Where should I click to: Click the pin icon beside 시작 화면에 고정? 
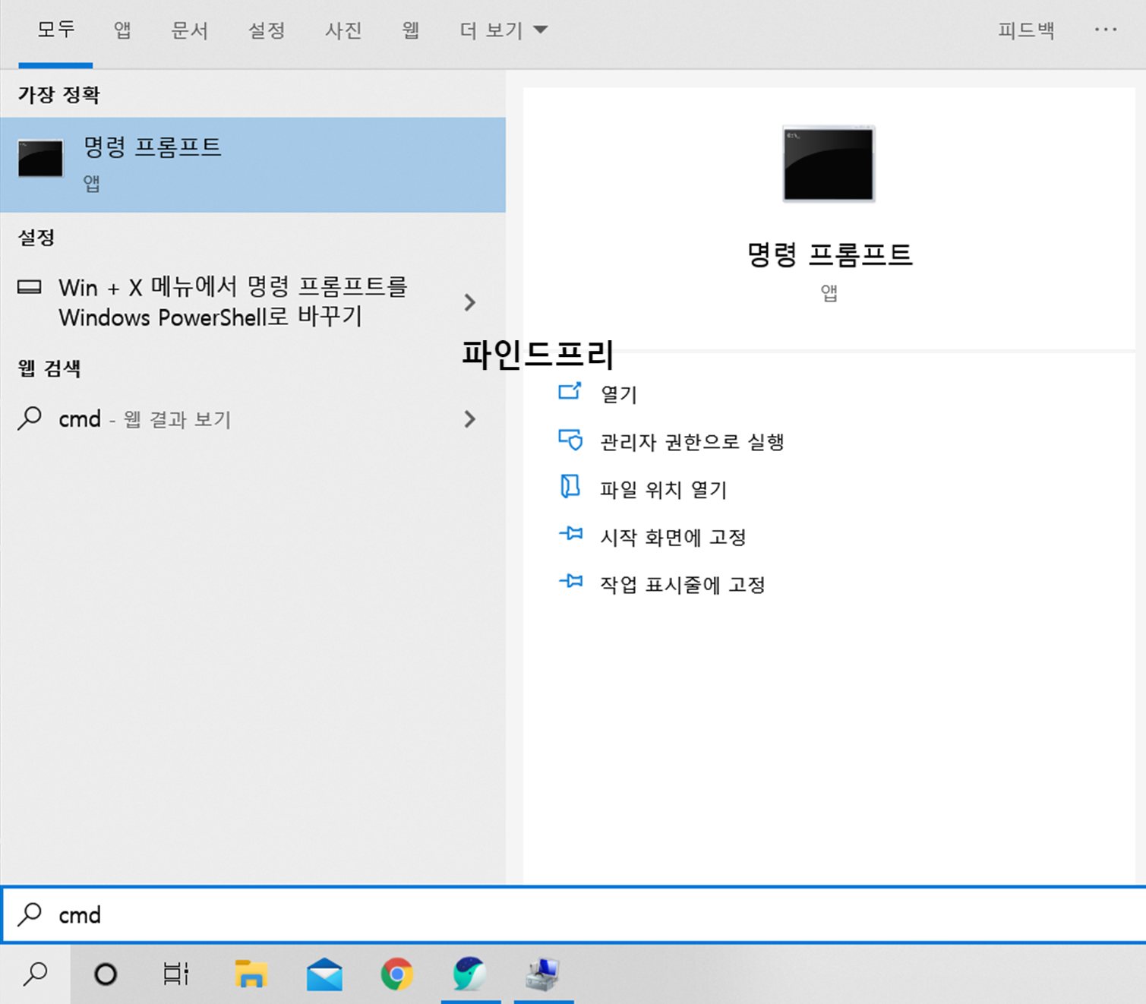pos(571,534)
